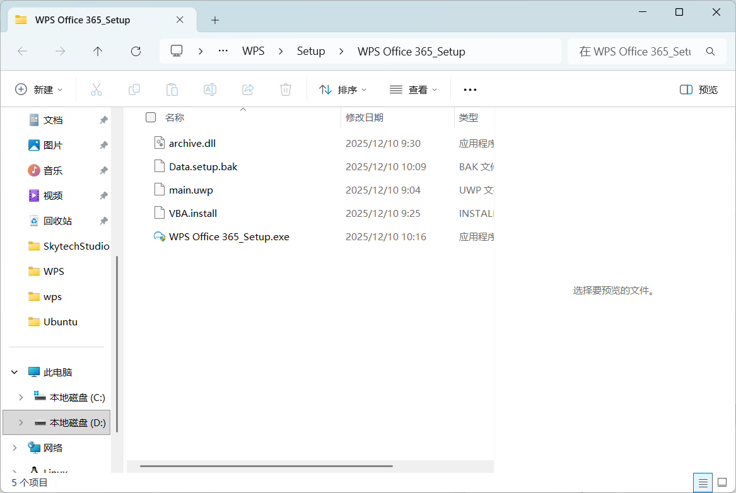The width and height of the screenshot is (736, 493).
Task: Collapse the 此电脑 tree node
Action: [x=15, y=372]
